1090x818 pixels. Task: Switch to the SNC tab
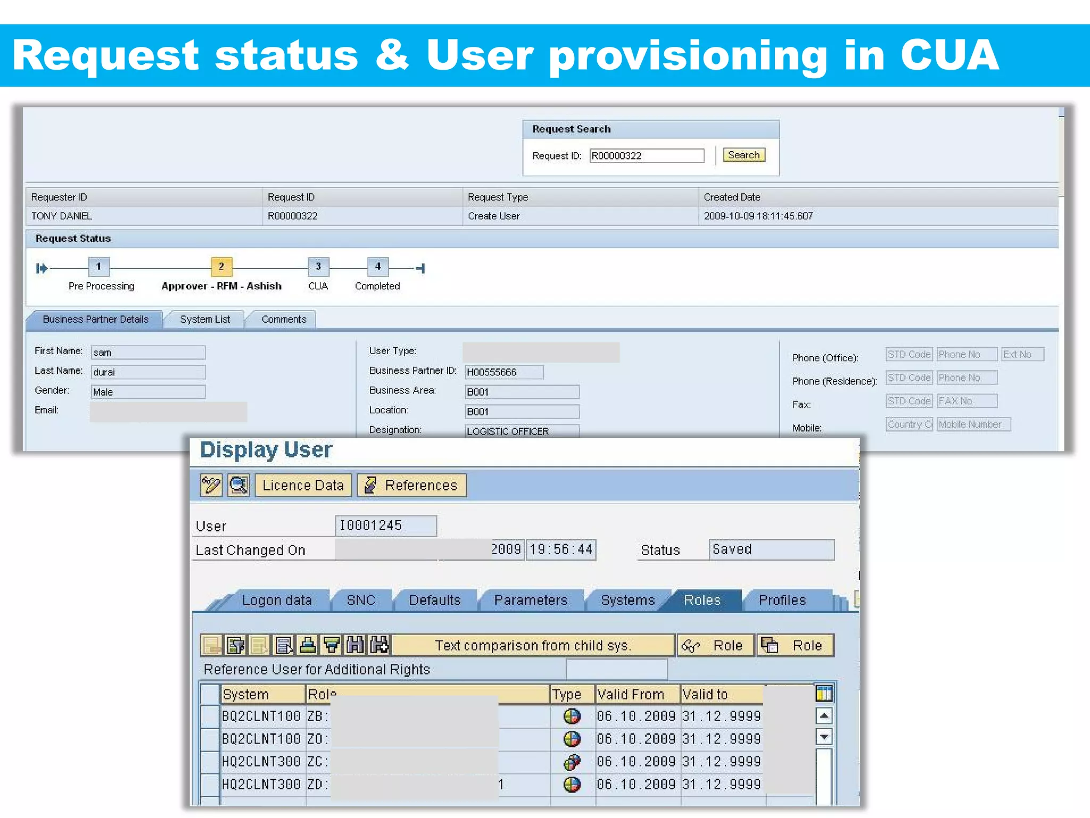tap(361, 600)
